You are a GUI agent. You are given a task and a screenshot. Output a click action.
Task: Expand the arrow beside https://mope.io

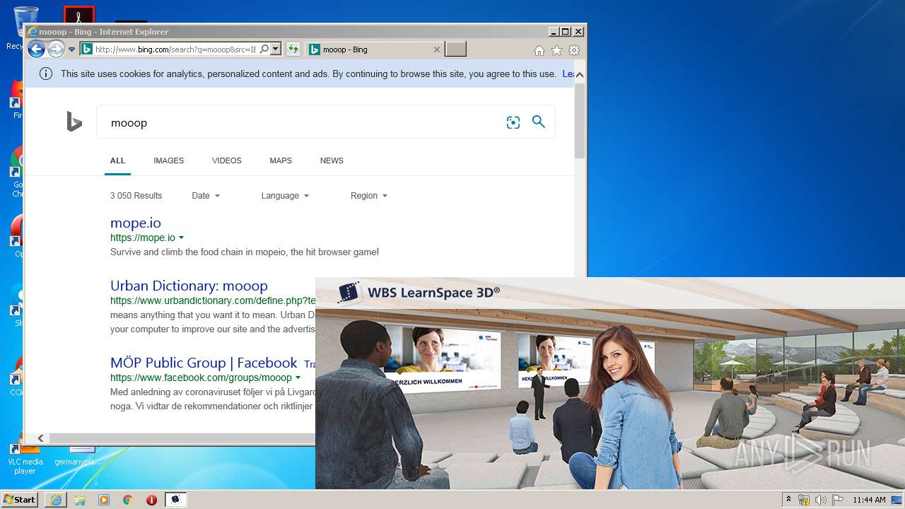coord(182,238)
